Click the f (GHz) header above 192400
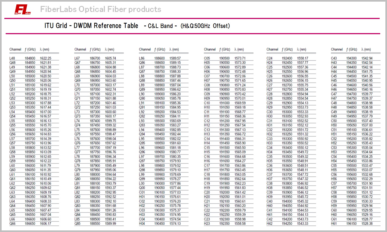Image resolution: width=387 pixels, height=232 pixels. [287, 49]
